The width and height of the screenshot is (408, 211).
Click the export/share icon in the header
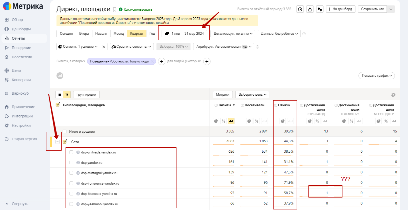coord(310,9)
